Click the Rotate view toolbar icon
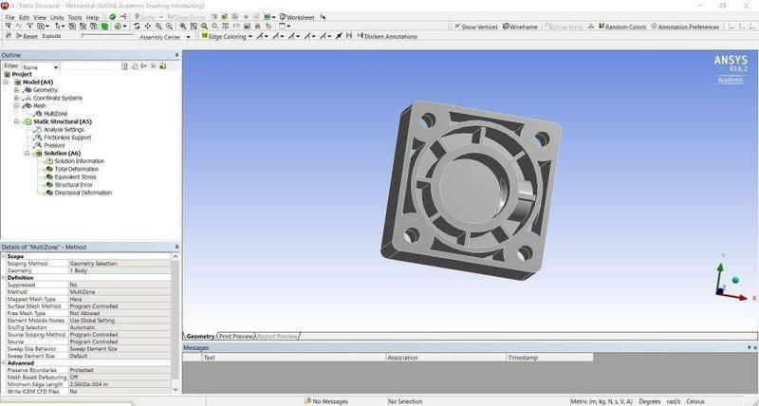This screenshot has height=406, width=759. coord(136,27)
